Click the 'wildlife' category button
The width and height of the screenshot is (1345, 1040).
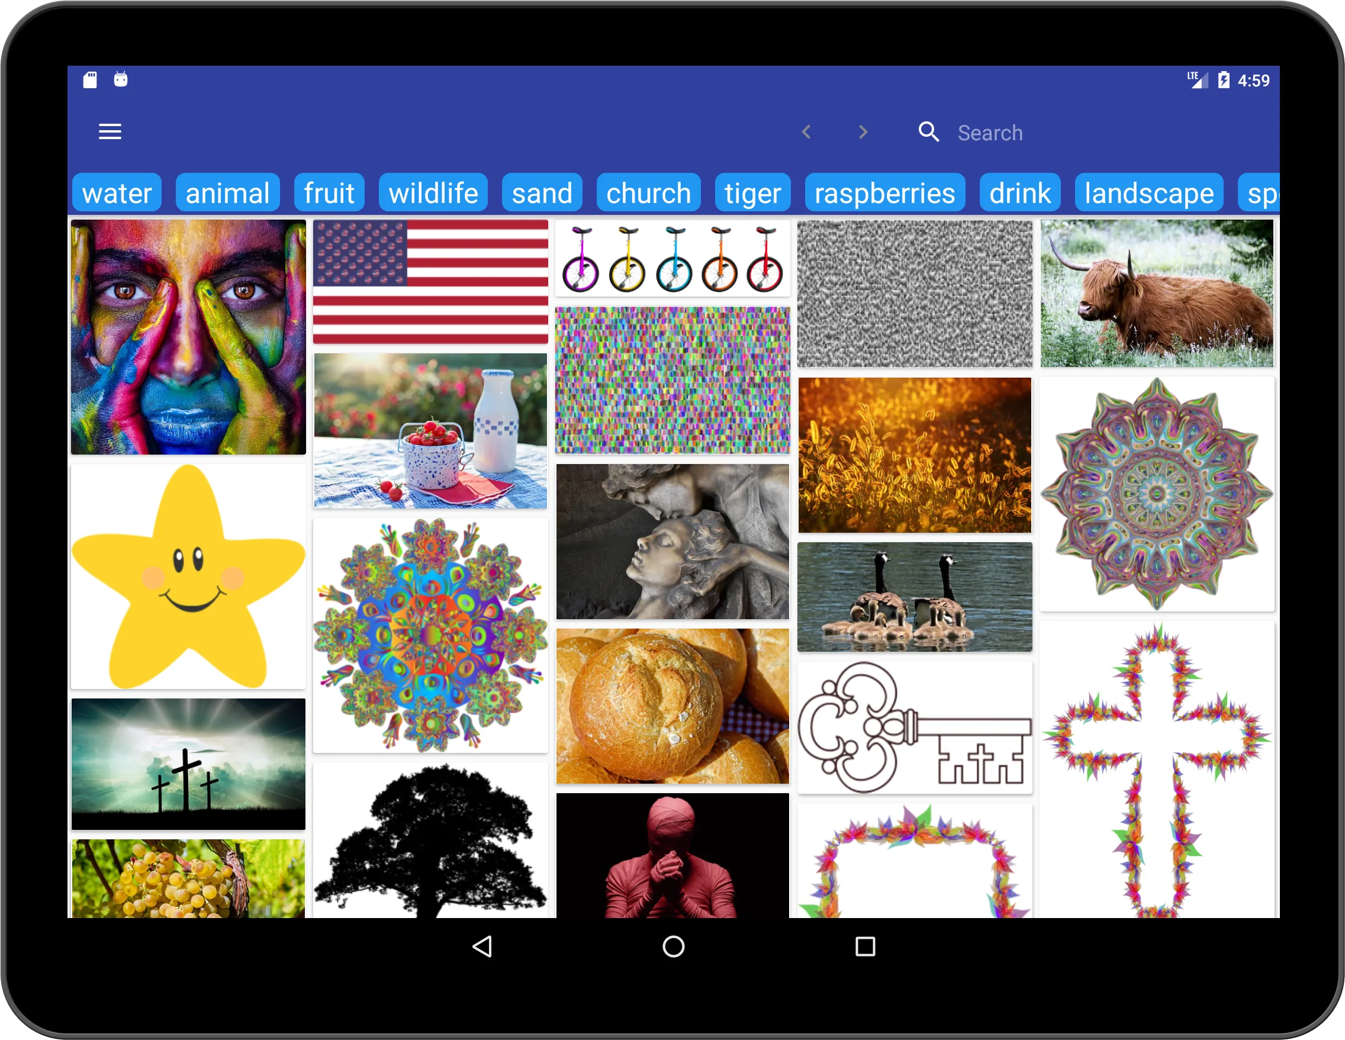(435, 193)
